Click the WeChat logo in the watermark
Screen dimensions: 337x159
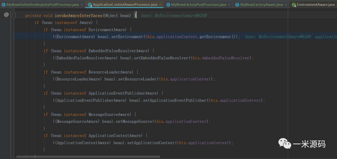tap(285, 143)
